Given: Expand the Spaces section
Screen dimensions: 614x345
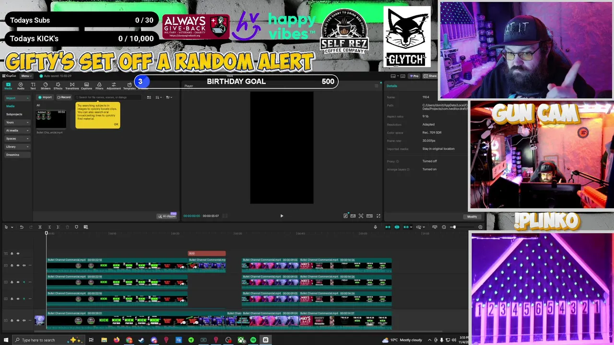Looking at the screenshot, I should (16, 138).
